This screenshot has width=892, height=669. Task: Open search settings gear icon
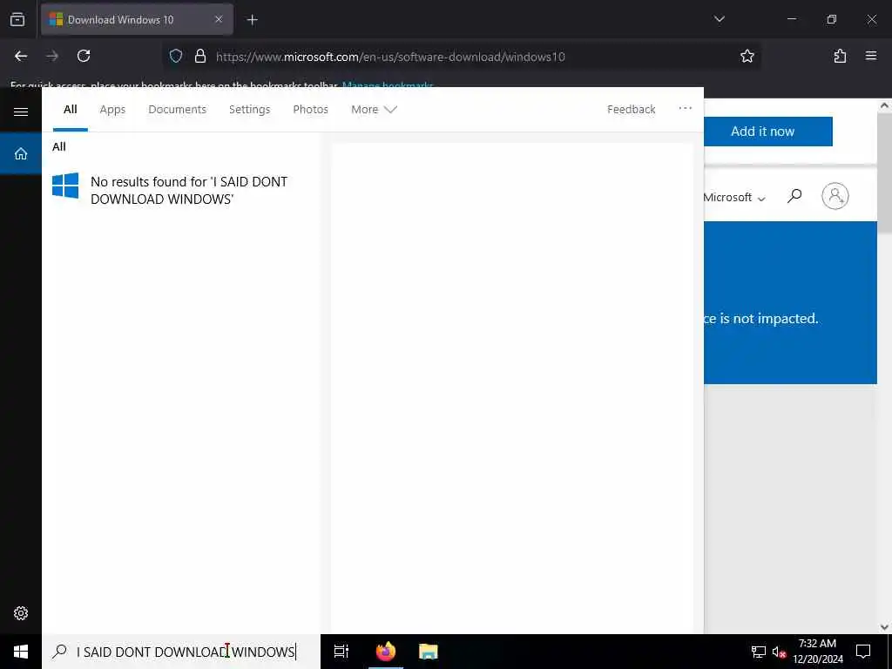[x=21, y=613]
